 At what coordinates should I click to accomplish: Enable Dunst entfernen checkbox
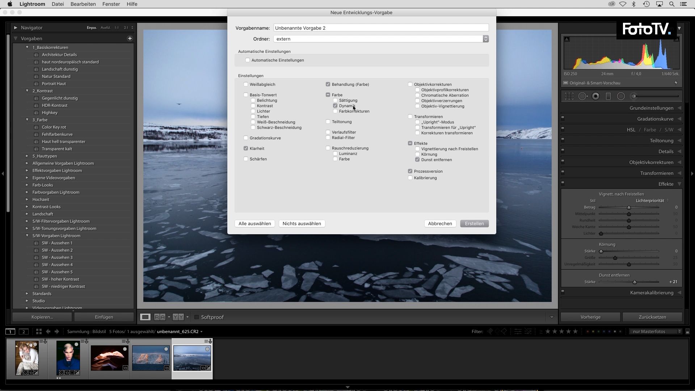click(417, 159)
